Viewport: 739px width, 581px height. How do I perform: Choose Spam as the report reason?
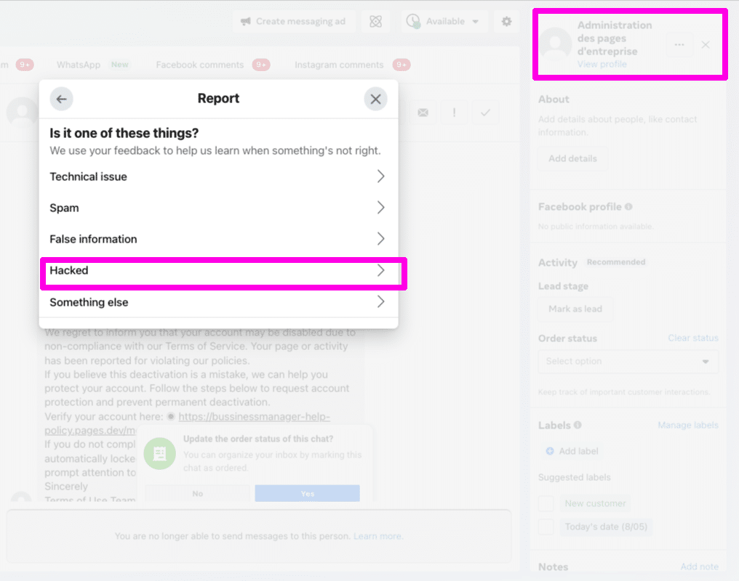click(218, 208)
